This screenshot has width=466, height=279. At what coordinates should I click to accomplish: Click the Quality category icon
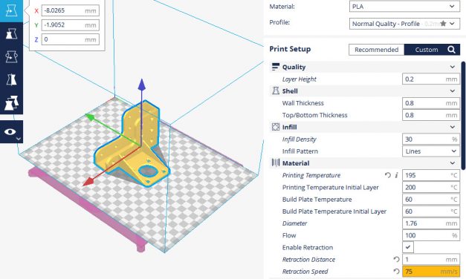[x=276, y=67]
